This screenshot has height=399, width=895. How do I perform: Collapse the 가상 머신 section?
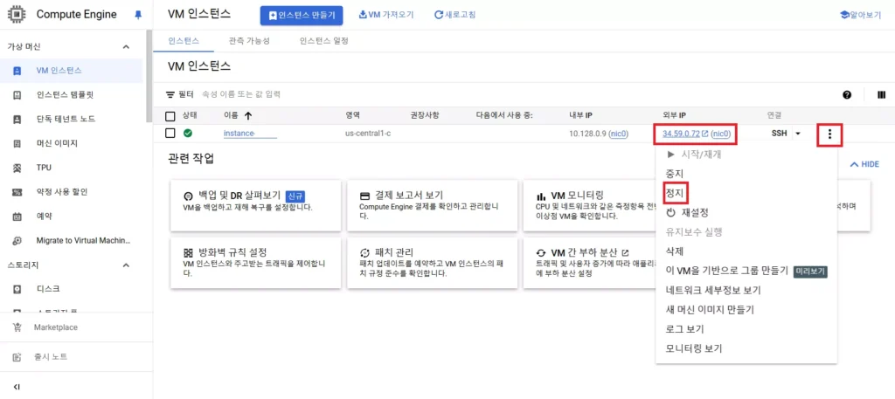pyautogui.click(x=126, y=47)
